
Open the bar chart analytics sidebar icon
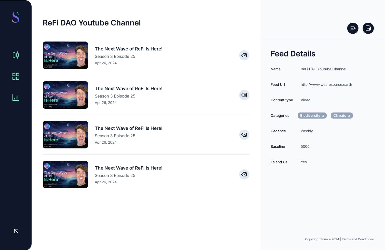pos(16,98)
